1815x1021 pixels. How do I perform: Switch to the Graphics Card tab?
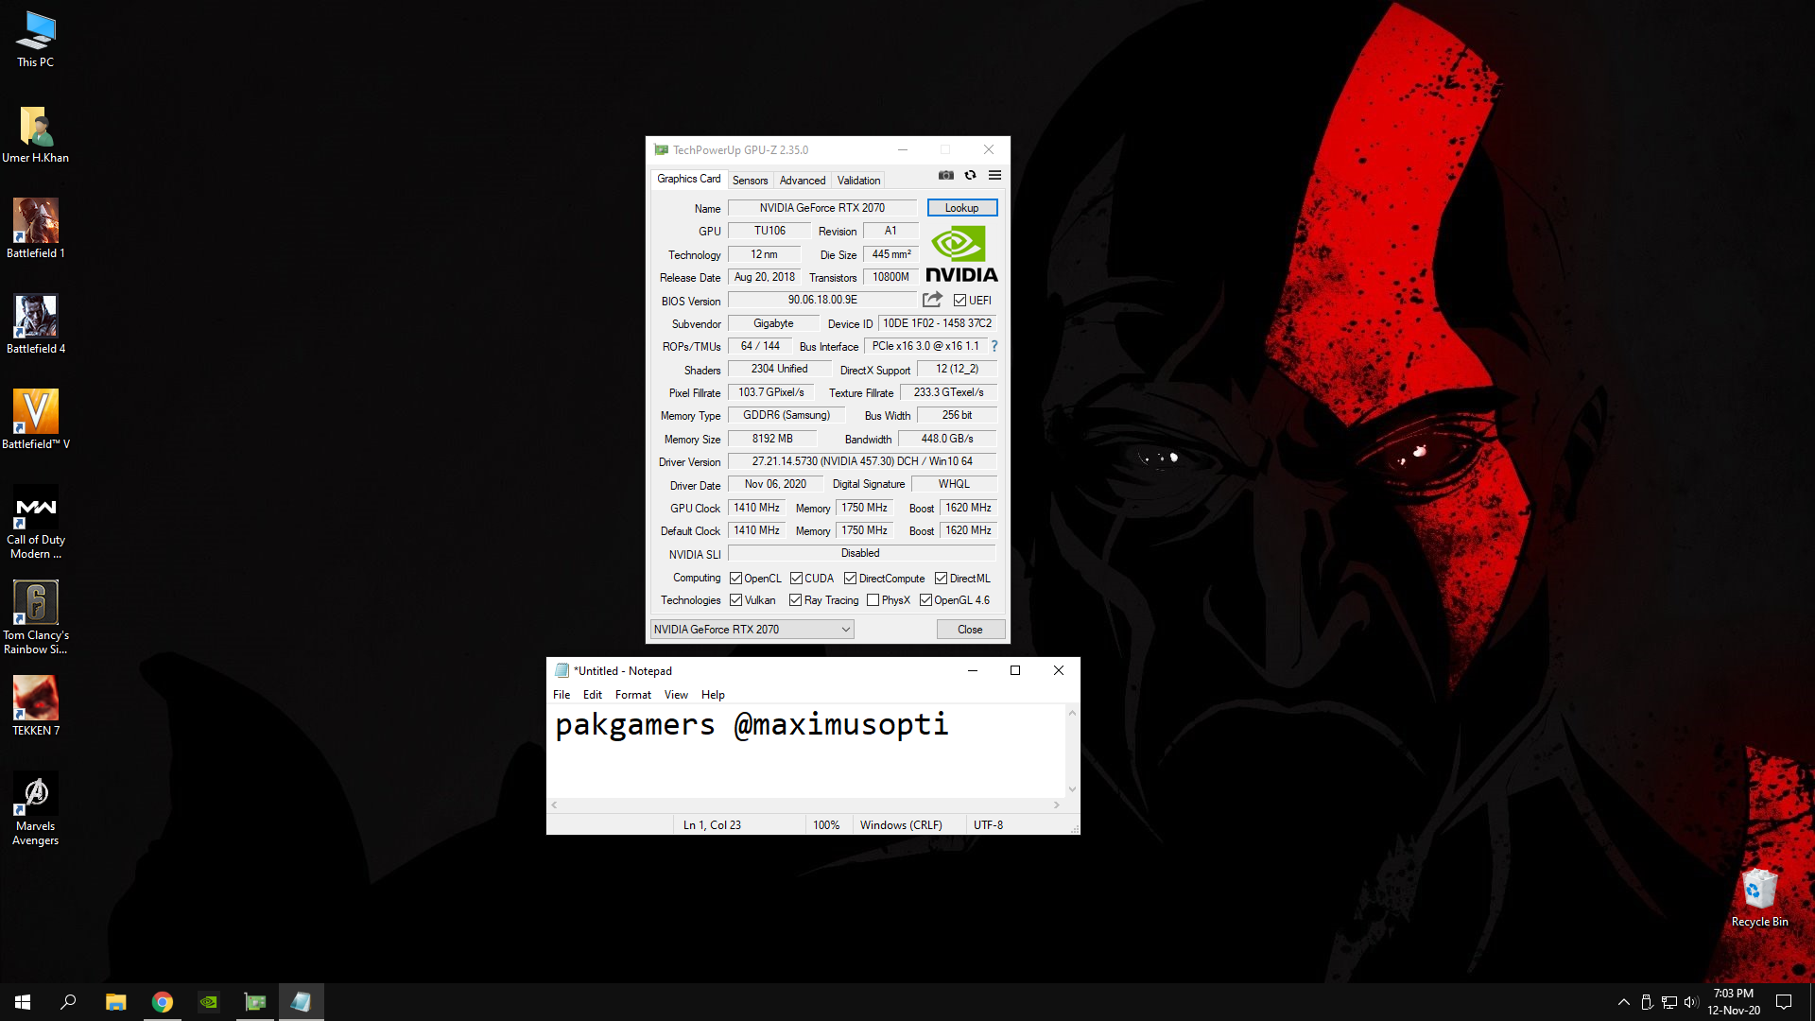click(x=688, y=179)
